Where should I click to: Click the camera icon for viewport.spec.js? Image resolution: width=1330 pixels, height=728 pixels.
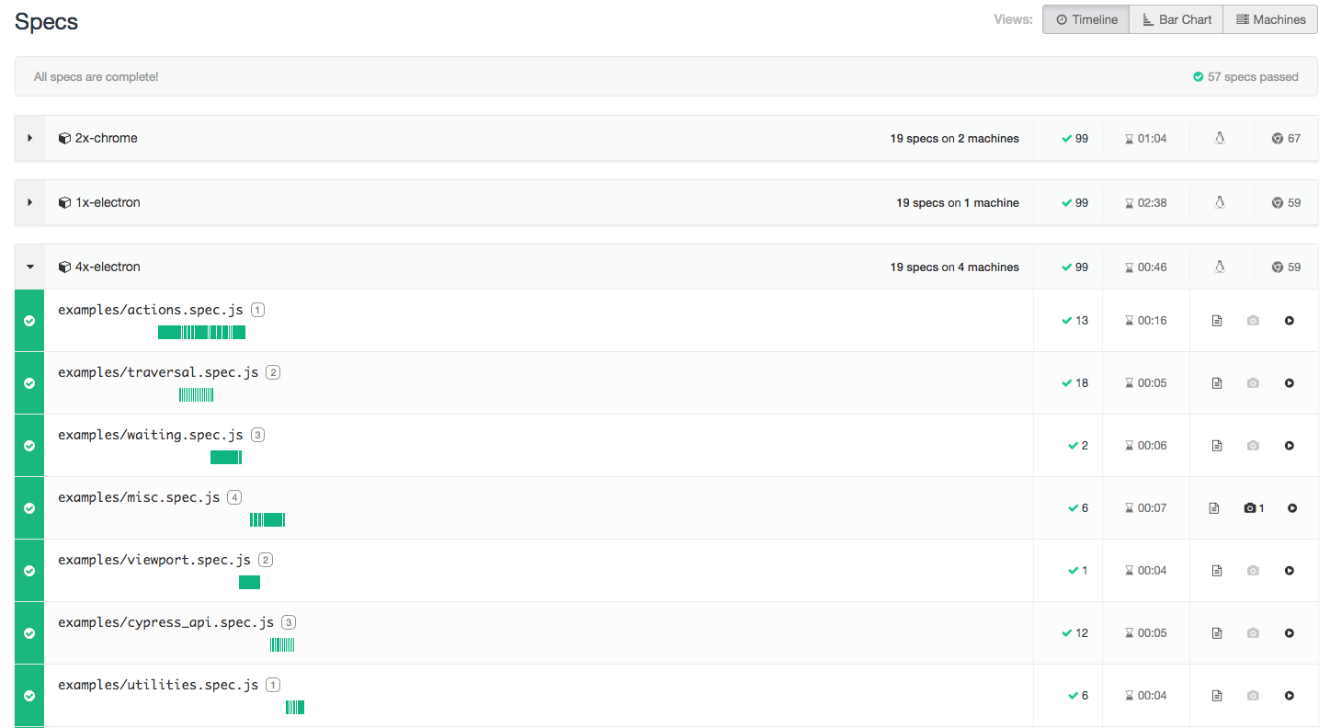coord(1253,571)
